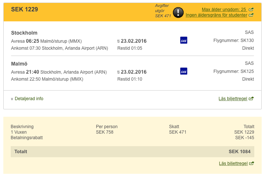Open Läs biljettregel link below the total price
Image resolution: width=265 pixels, height=176 pixels.
(233, 163)
